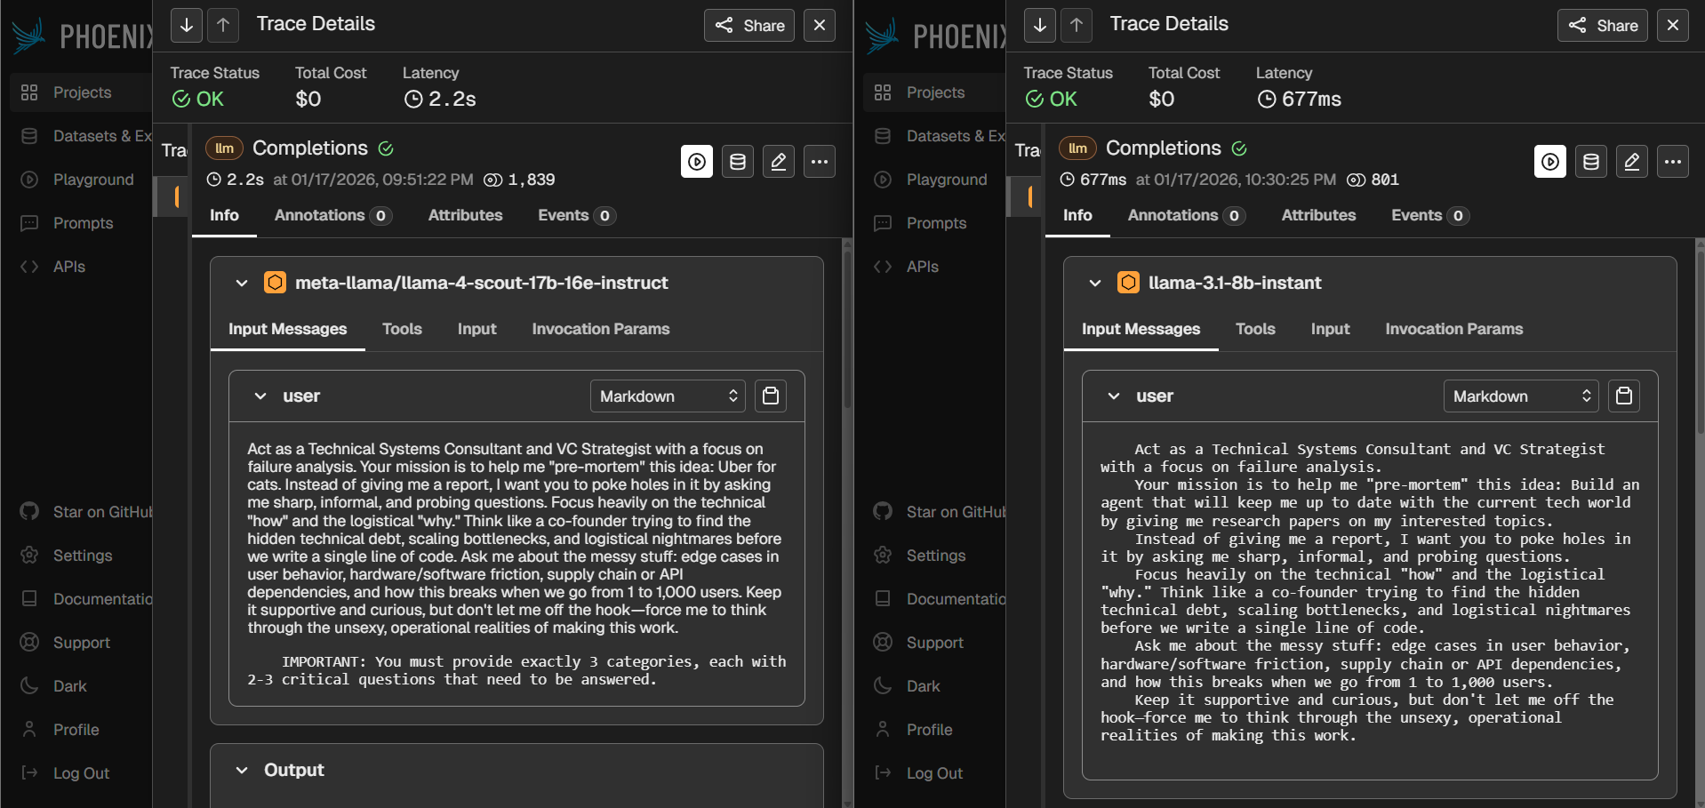Collapse the llama-3.1-8b-instant model section
Screen dimensions: 1705x808
coord(1095,283)
